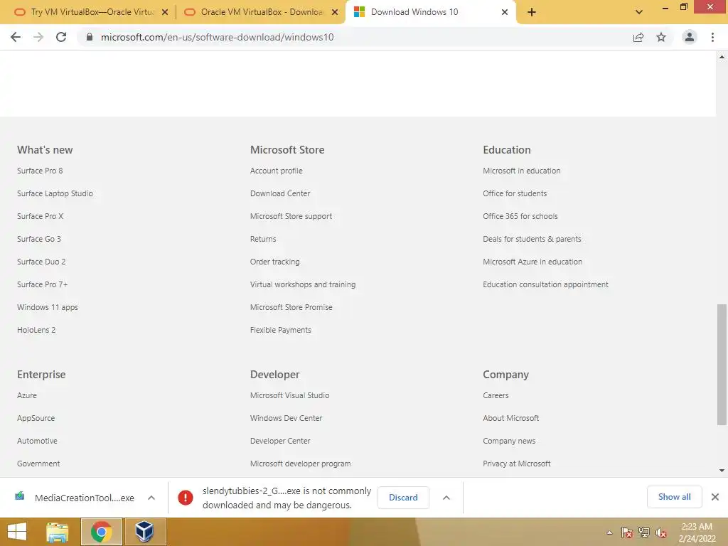
Task: Share this page icon in address bar
Action: pos(638,37)
